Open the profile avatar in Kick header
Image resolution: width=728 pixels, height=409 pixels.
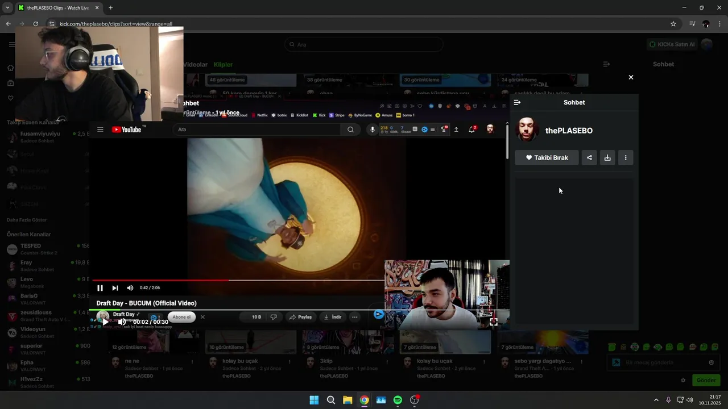click(x=706, y=44)
